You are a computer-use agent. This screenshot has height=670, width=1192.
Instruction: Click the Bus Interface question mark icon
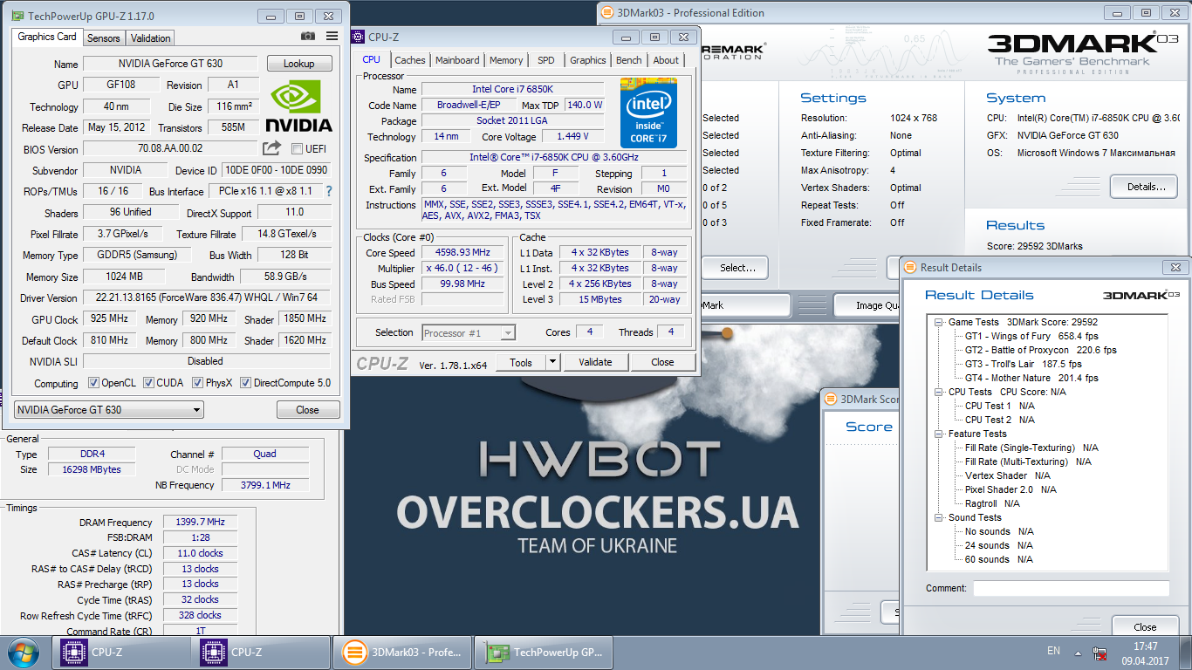pyautogui.click(x=329, y=191)
